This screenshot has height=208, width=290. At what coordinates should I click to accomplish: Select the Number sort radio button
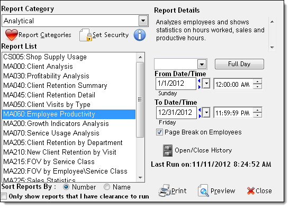(x=66, y=187)
